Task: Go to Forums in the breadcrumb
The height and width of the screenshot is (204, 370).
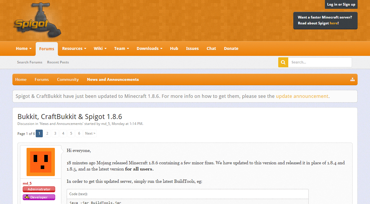Action: click(x=42, y=79)
